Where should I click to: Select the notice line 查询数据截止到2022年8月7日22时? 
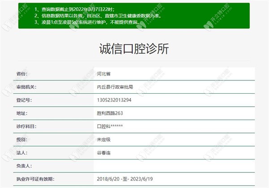click(74, 9)
